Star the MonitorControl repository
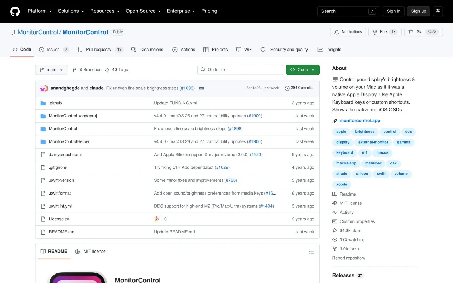The image size is (453, 283). pos(423,32)
